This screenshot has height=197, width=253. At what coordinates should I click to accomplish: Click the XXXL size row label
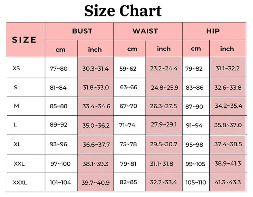(20, 182)
